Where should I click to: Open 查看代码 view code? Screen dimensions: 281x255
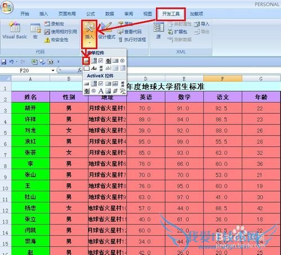130,32
